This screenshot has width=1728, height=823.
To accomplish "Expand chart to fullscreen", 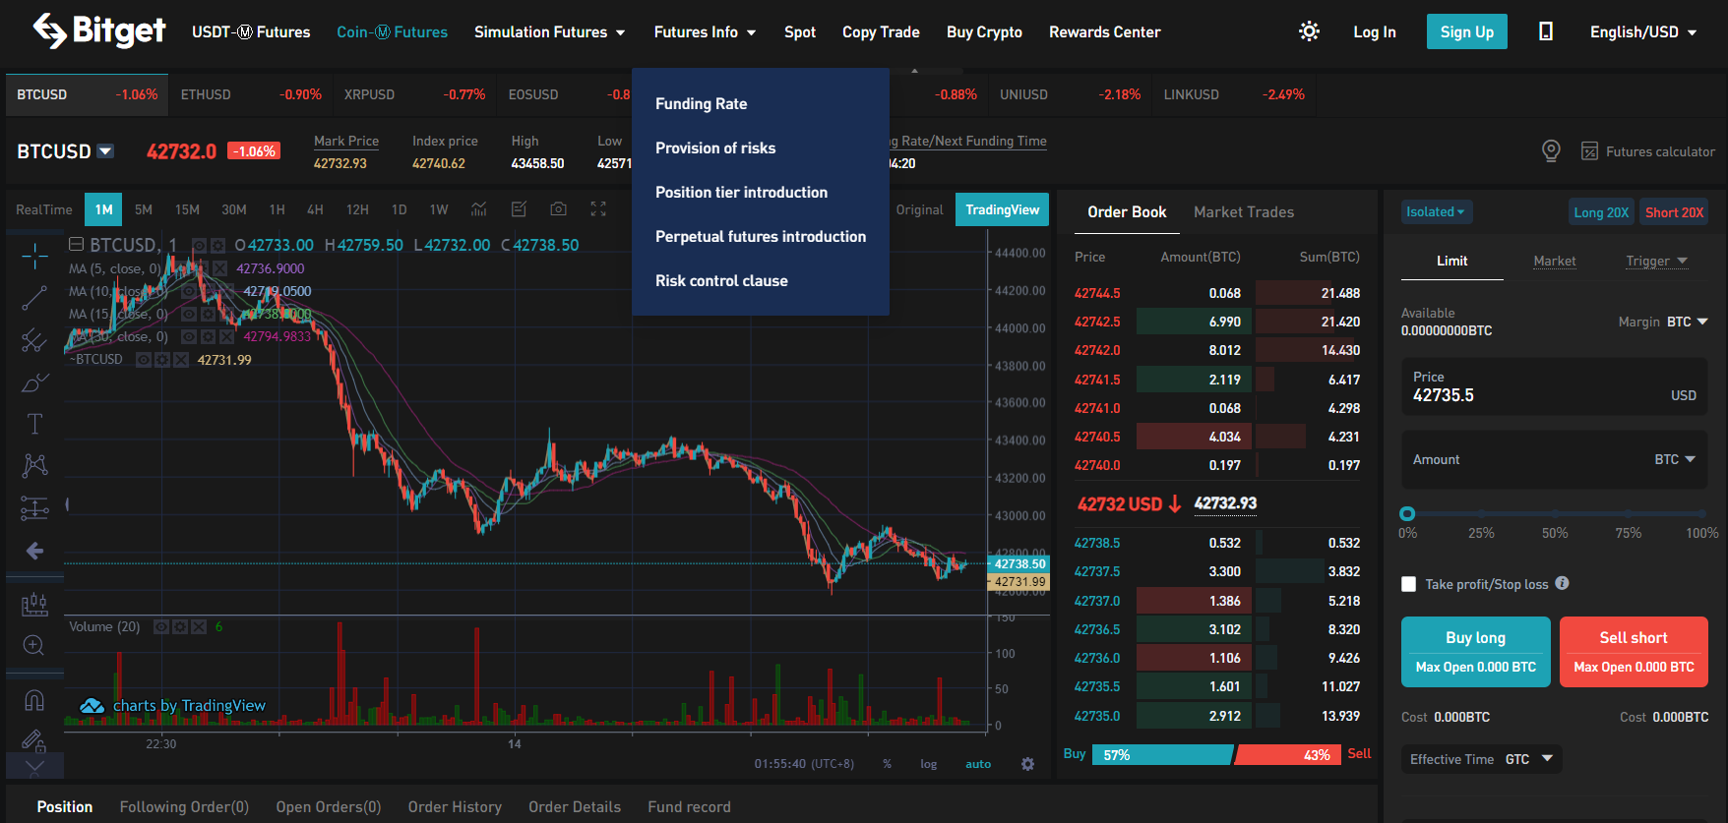I will (598, 208).
